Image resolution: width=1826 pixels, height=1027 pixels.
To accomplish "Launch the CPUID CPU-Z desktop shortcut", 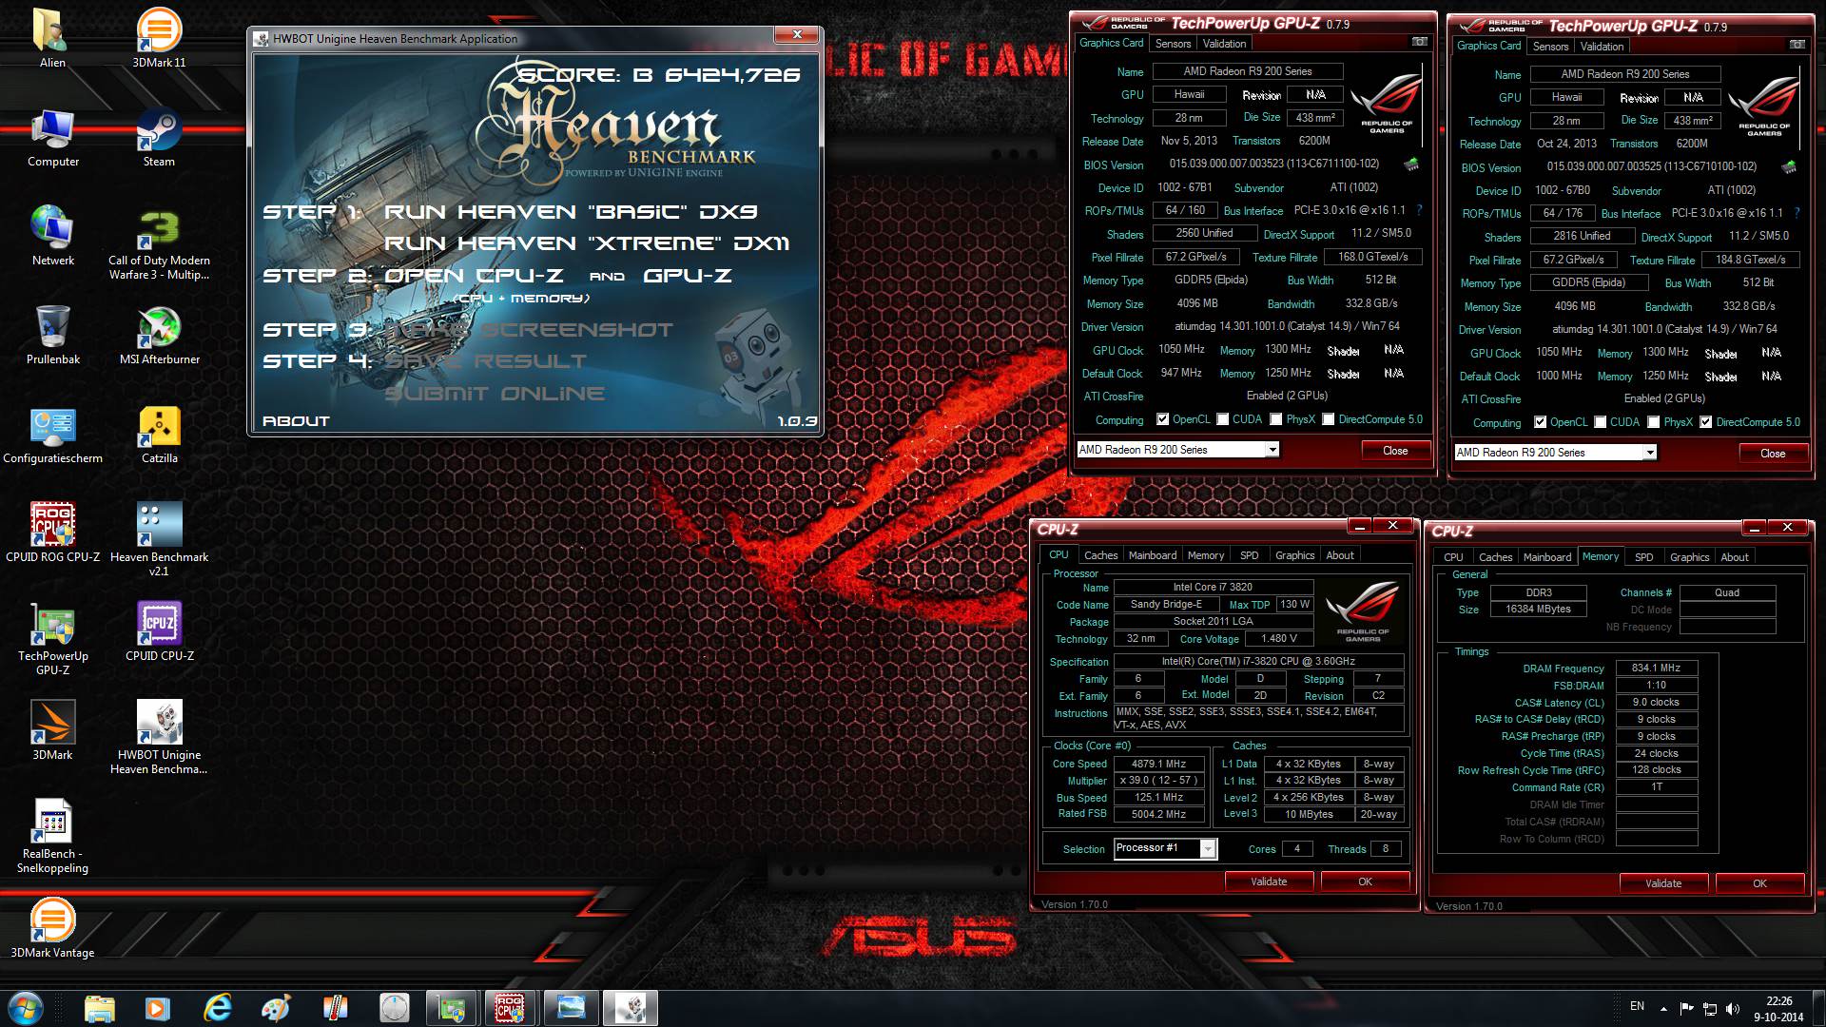I will 159,631.
